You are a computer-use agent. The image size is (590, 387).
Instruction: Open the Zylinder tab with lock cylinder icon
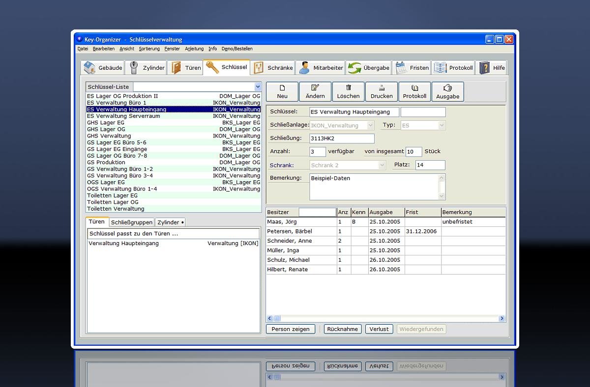pyautogui.click(x=146, y=68)
